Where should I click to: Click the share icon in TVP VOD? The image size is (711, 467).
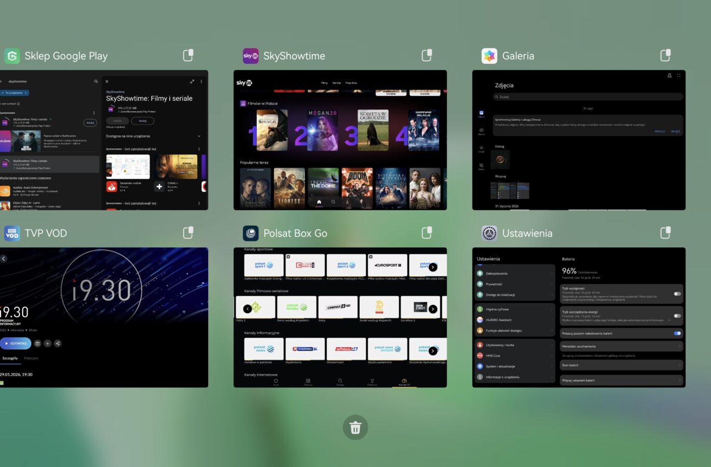(x=58, y=344)
